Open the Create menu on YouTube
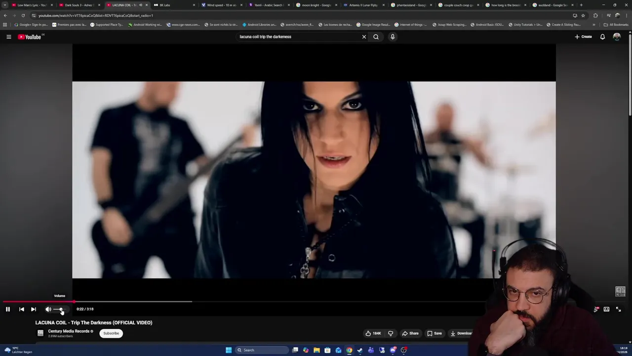Image resolution: width=632 pixels, height=356 pixels. pos(583,37)
